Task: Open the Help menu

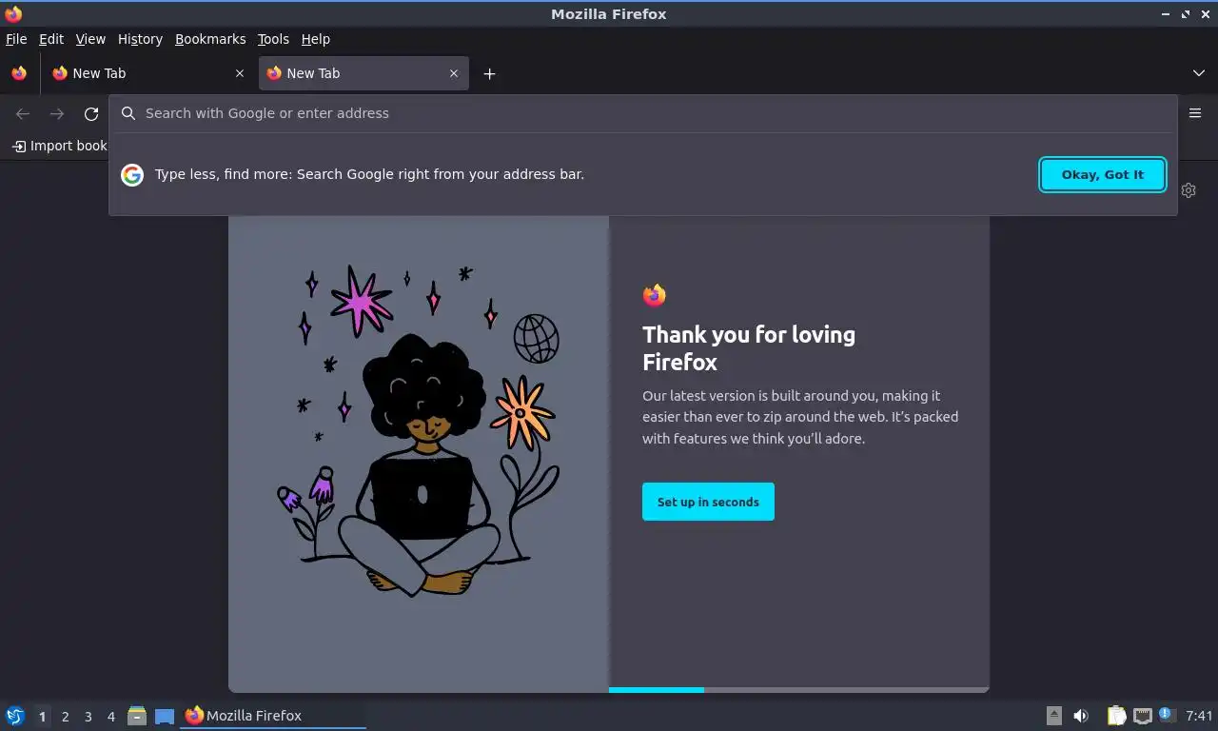Action: click(315, 39)
